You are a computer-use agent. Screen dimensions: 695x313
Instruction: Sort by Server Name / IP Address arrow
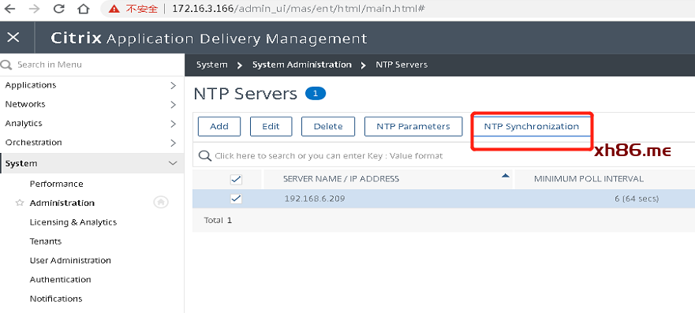click(x=505, y=176)
